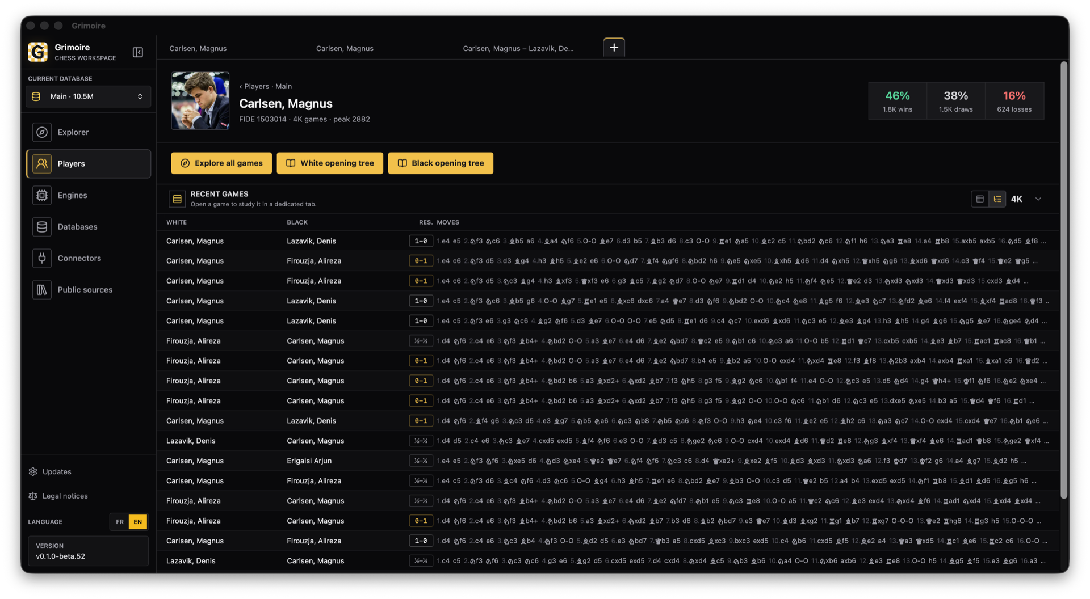This screenshot has width=1090, height=599.
Task: Open the game against Erigaisi Arjun
Action: pyautogui.click(x=608, y=461)
